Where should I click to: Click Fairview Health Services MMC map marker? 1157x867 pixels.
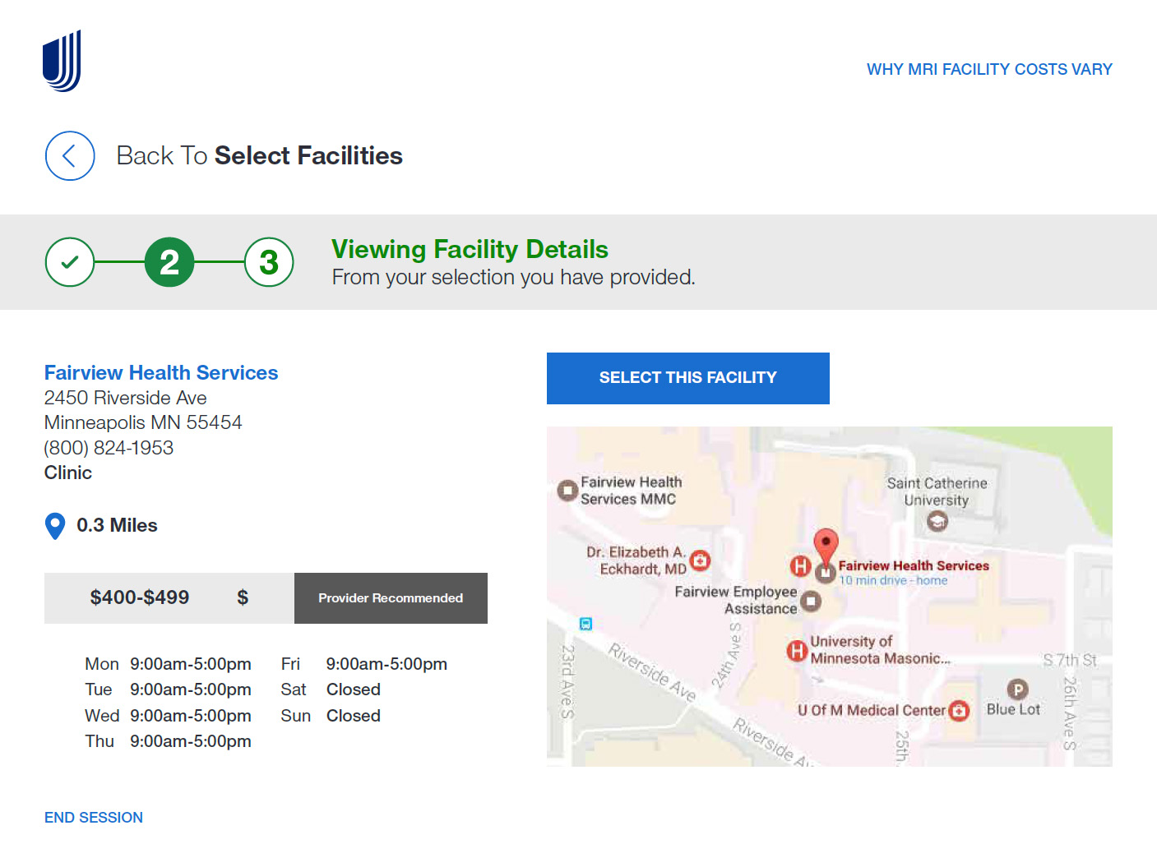coord(567,491)
